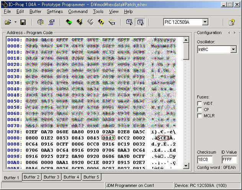This screenshot has width=242, height=190.
Task: Click the ID Value field showing FFFF
Action: (x=229, y=159)
